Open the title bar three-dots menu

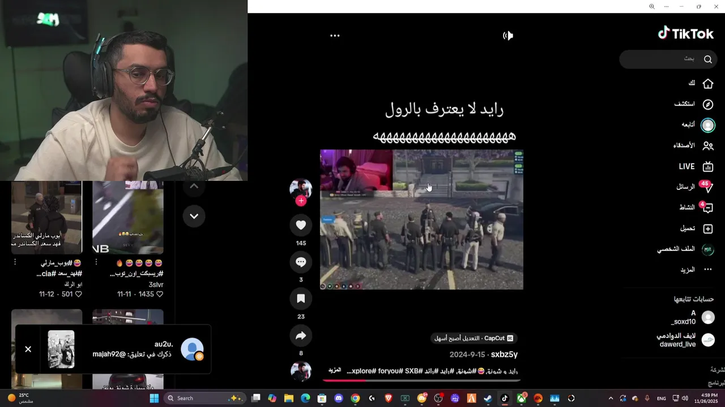(x=666, y=7)
